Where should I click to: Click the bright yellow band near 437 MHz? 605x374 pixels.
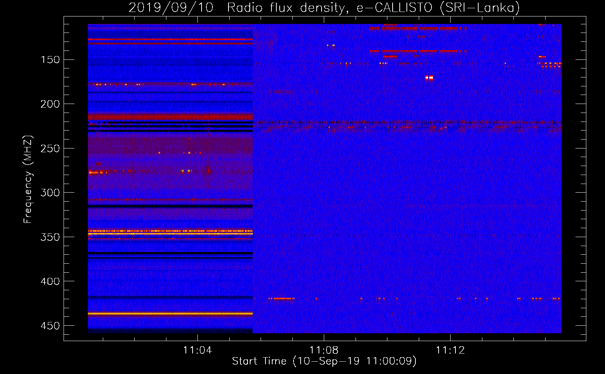point(170,313)
